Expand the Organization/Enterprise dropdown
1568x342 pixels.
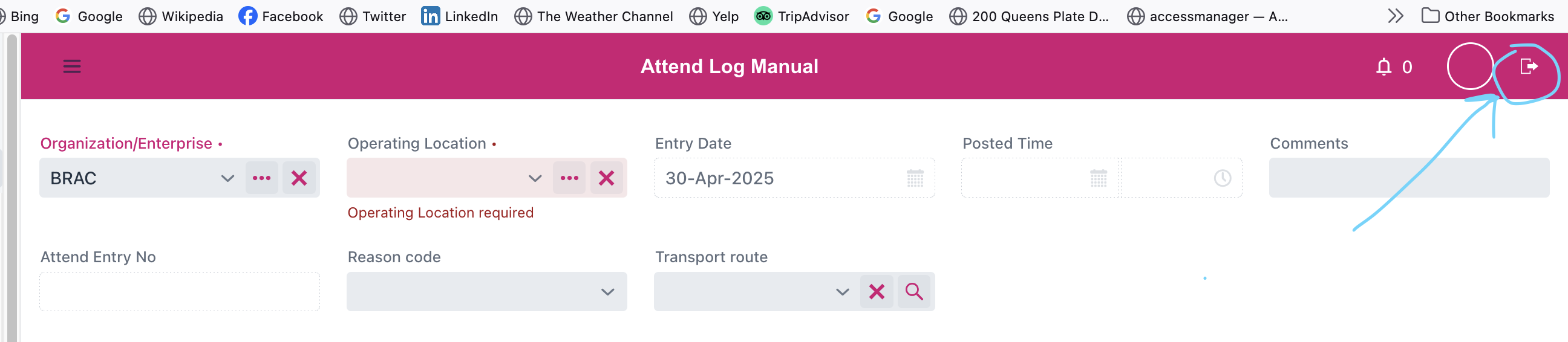point(227,179)
